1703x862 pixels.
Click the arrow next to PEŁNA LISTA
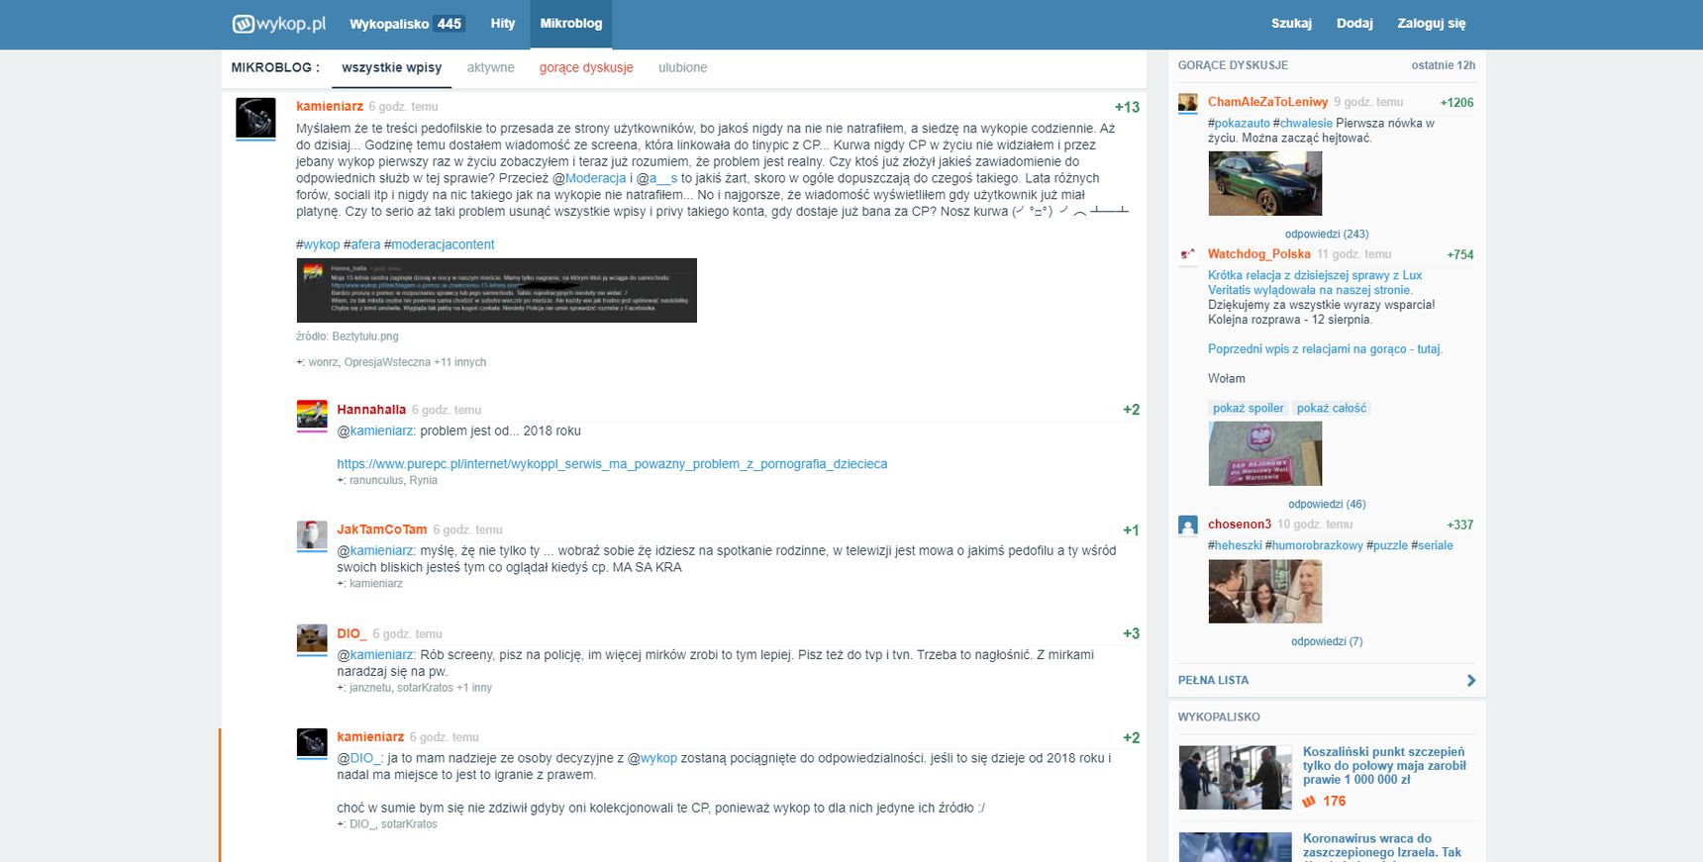(1470, 681)
